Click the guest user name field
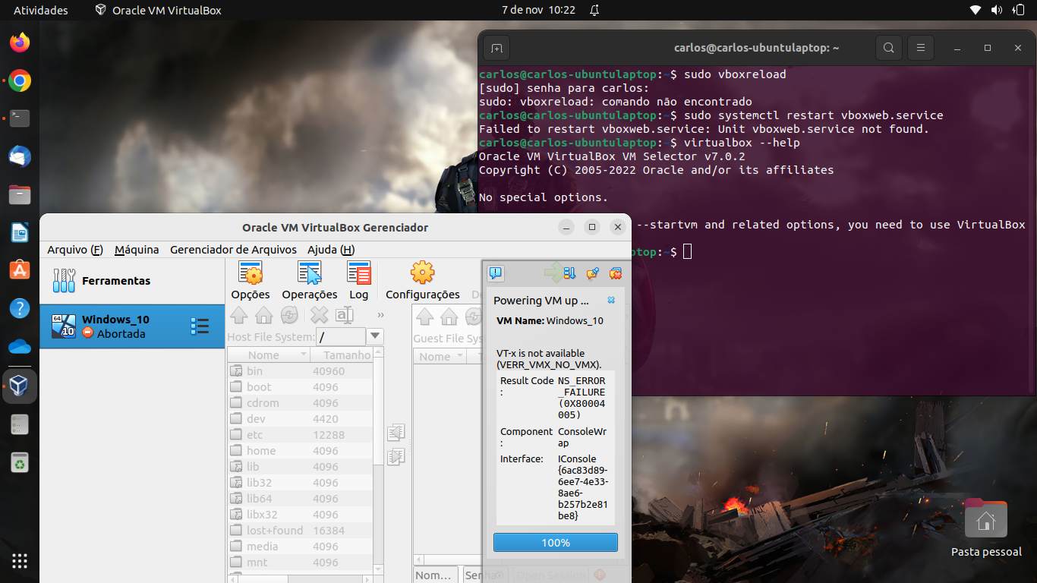Image resolution: width=1037 pixels, height=583 pixels. click(x=437, y=575)
